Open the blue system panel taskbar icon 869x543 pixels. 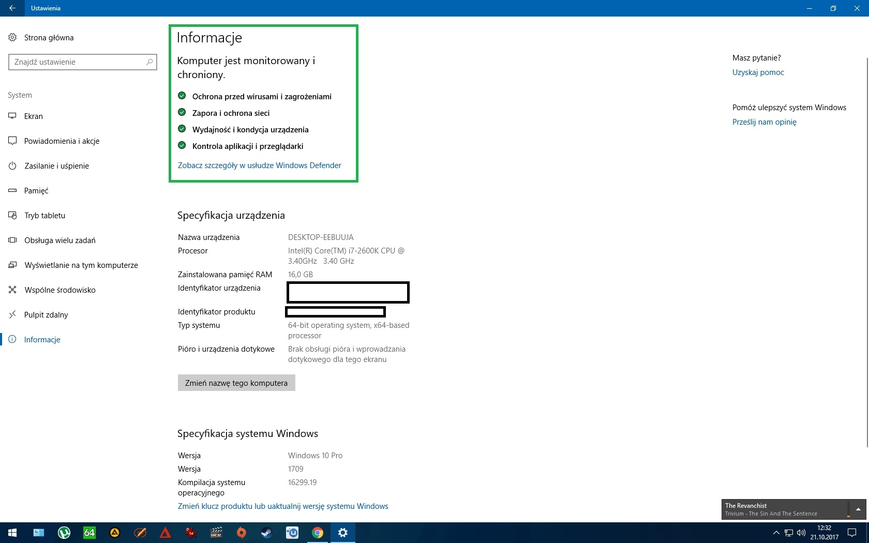(x=39, y=533)
